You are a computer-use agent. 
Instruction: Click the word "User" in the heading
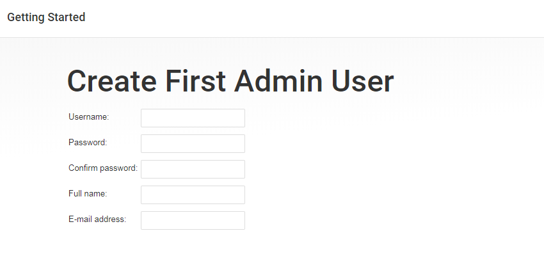point(363,81)
